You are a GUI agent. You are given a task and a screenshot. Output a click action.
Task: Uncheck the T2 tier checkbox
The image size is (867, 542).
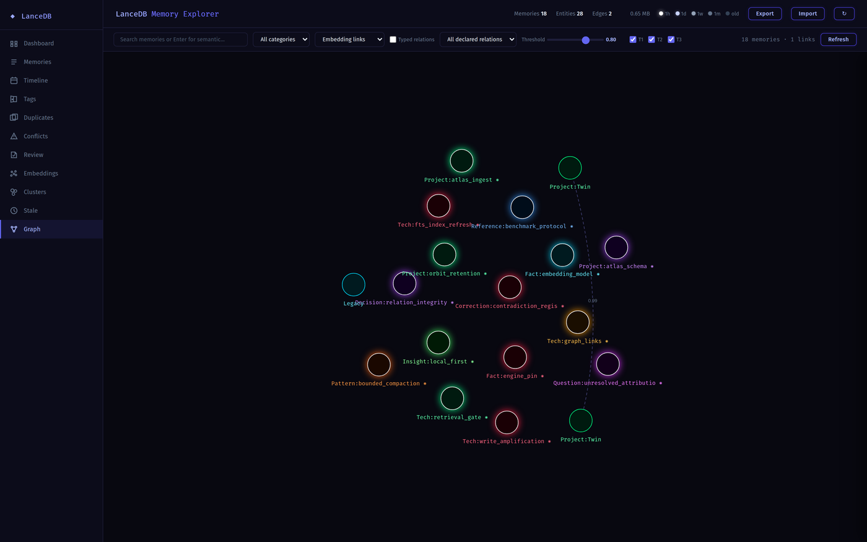[651, 39]
